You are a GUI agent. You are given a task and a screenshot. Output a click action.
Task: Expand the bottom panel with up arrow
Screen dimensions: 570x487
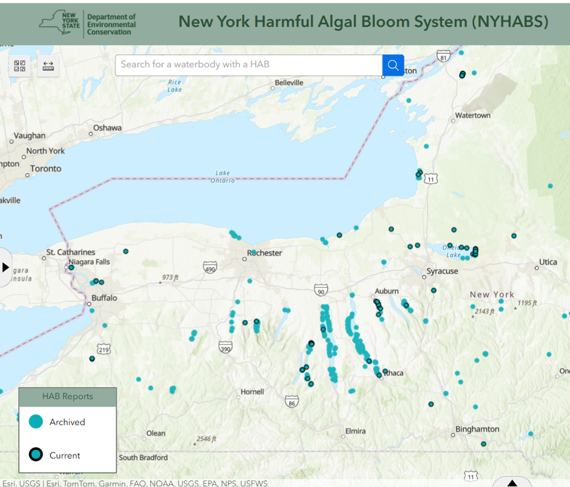pyautogui.click(x=512, y=483)
